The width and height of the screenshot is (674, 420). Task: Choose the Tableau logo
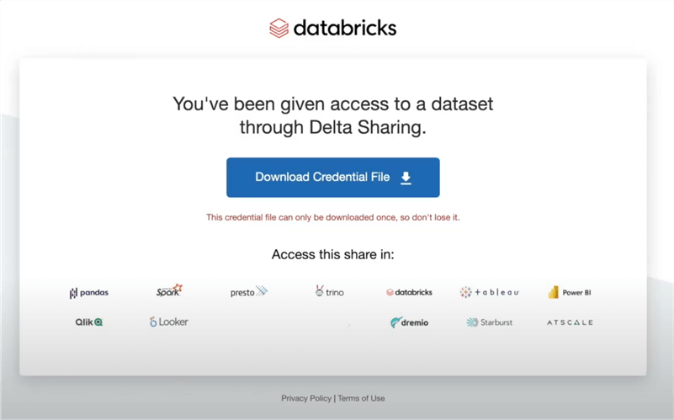click(489, 292)
